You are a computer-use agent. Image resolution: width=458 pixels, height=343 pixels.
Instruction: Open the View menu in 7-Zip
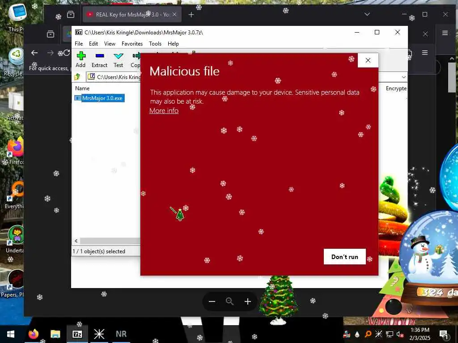pyautogui.click(x=110, y=43)
